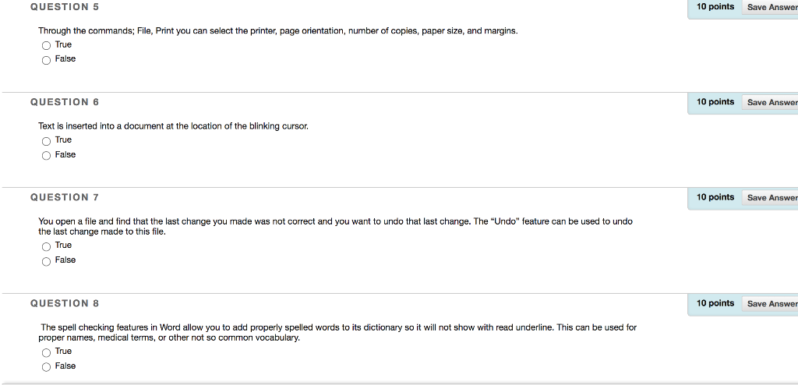Screen dimensions: 798x385
Task: Click the Question 8 spell checking statement text
Action: [x=338, y=333]
